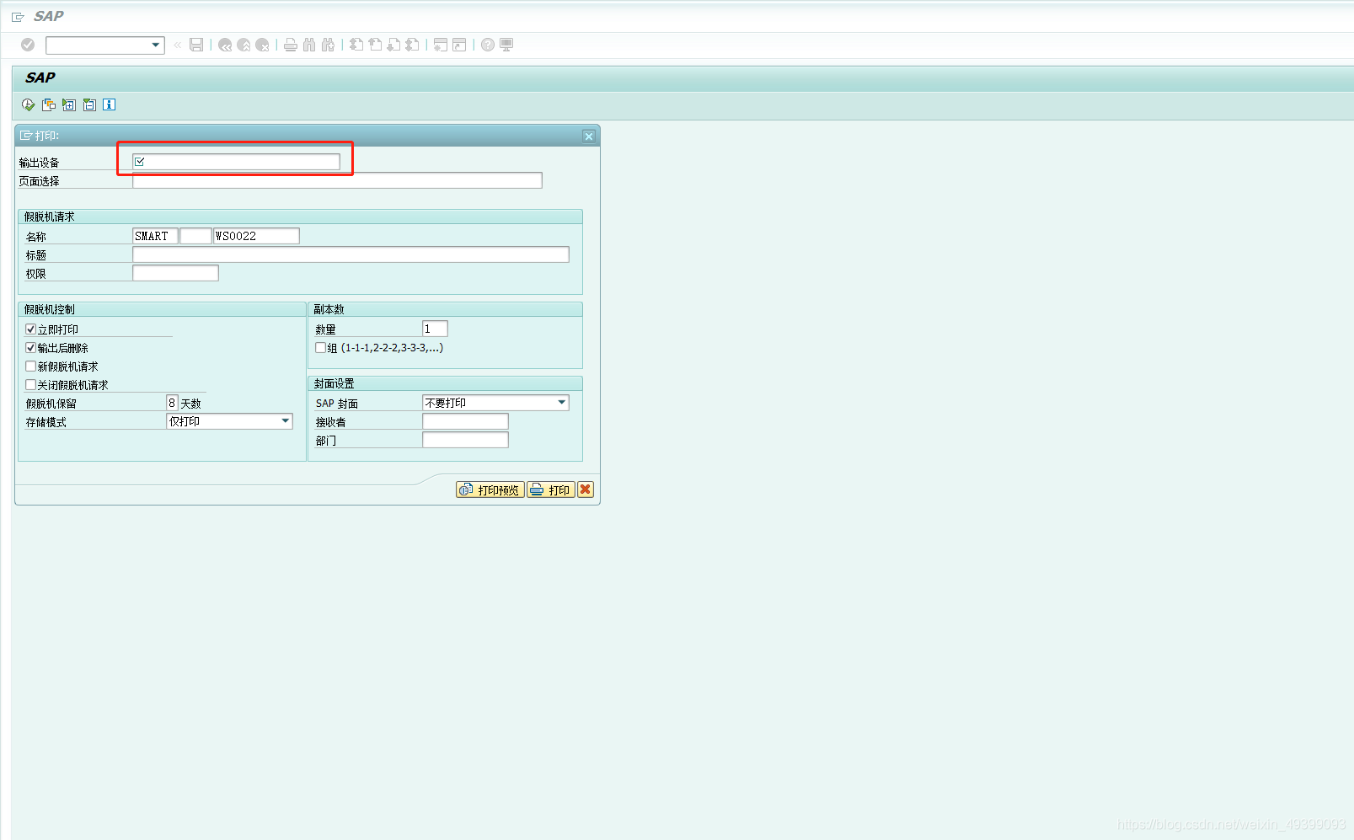
Task: Click the Previous Page icon
Action: pos(375,45)
